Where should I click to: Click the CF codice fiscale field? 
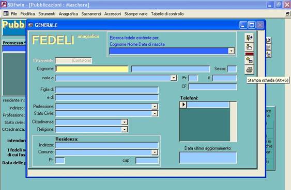(212, 87)
